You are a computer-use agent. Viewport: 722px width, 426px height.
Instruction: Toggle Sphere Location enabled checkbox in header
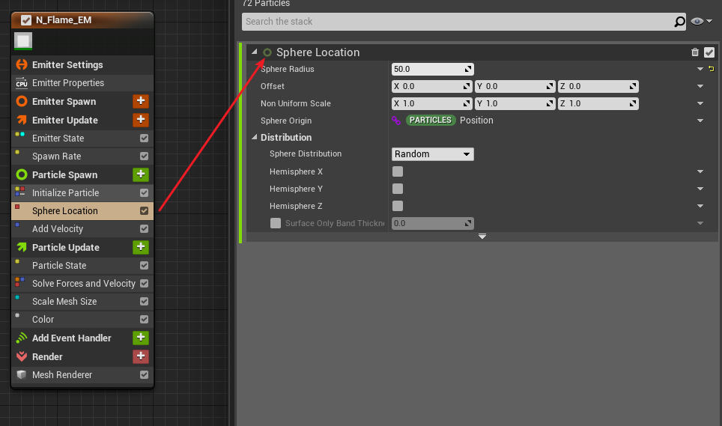[709, 52]
